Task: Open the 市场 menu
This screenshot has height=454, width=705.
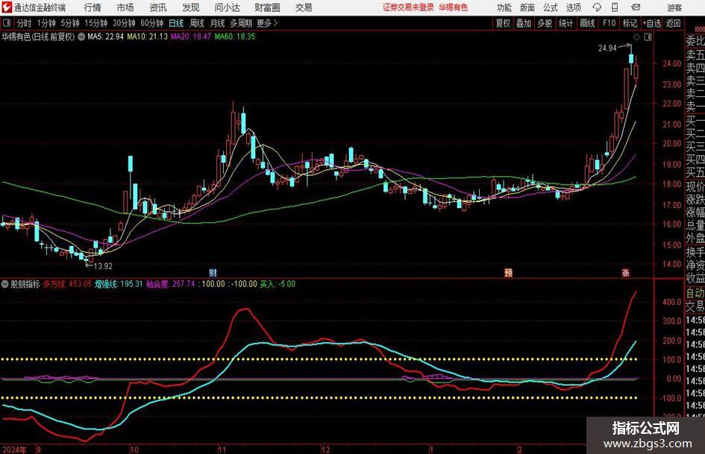Action: [125, 7]
